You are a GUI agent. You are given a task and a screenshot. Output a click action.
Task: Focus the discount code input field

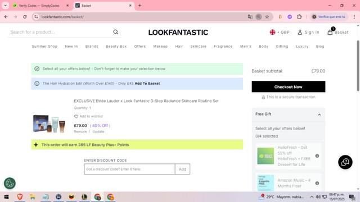tap(129, 169)
